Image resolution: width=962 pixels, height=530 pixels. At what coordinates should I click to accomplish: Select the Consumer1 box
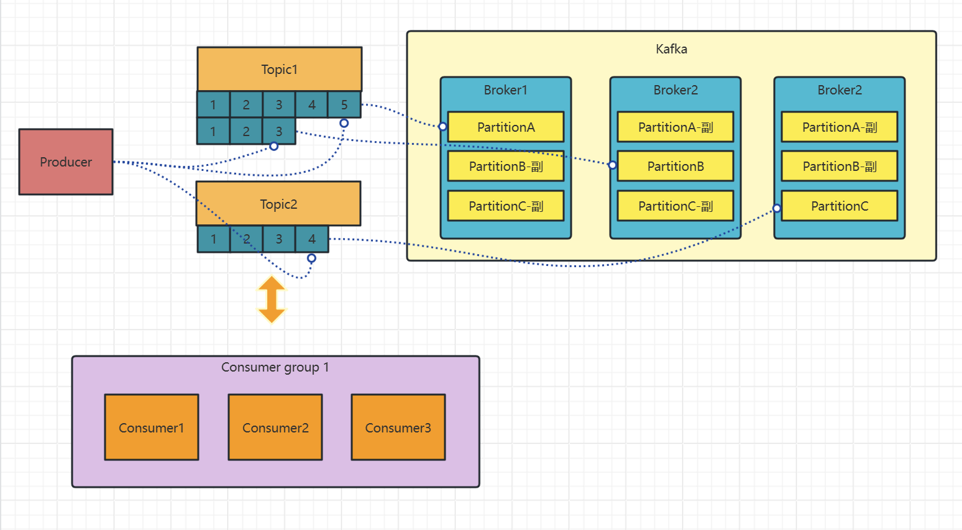152,427
